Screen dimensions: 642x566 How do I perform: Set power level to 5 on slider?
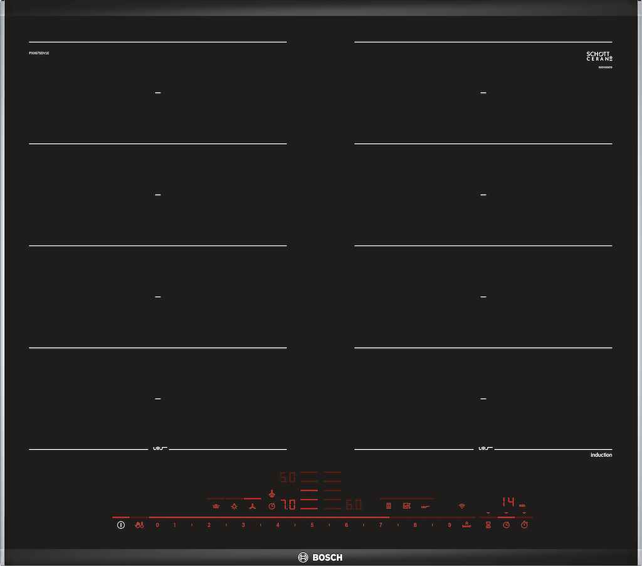pos(312,525)
